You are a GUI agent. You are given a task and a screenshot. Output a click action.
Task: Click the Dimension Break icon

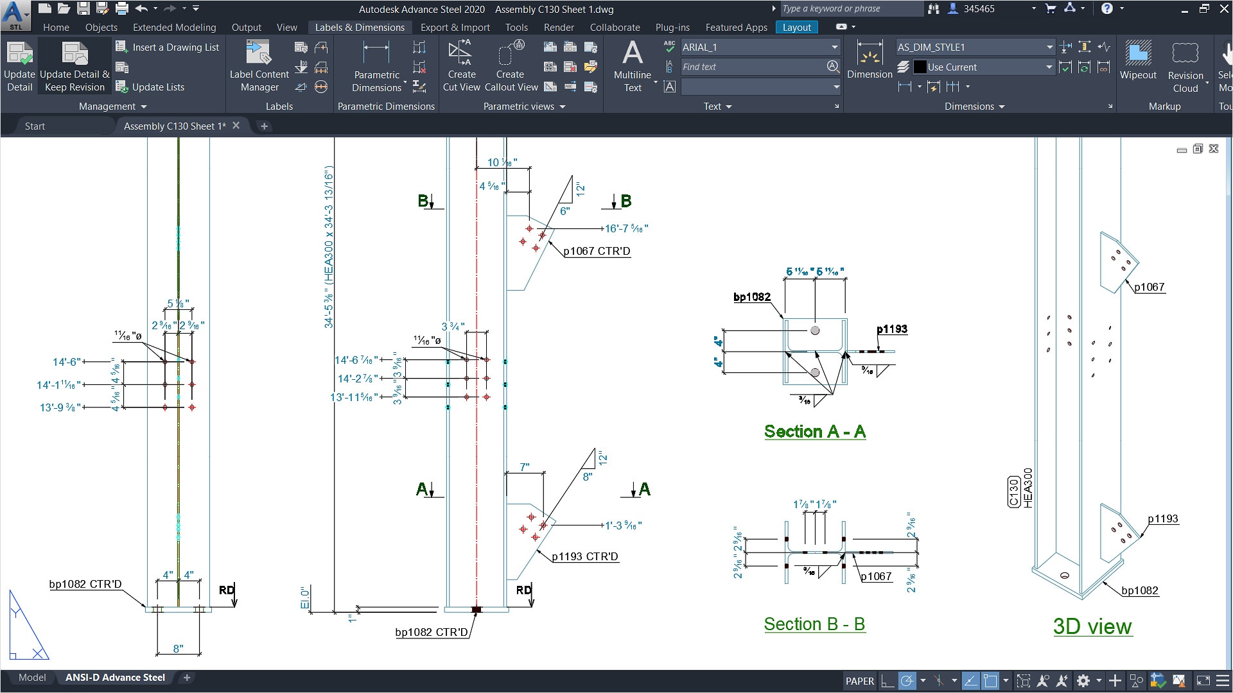tap(1065, 47)
